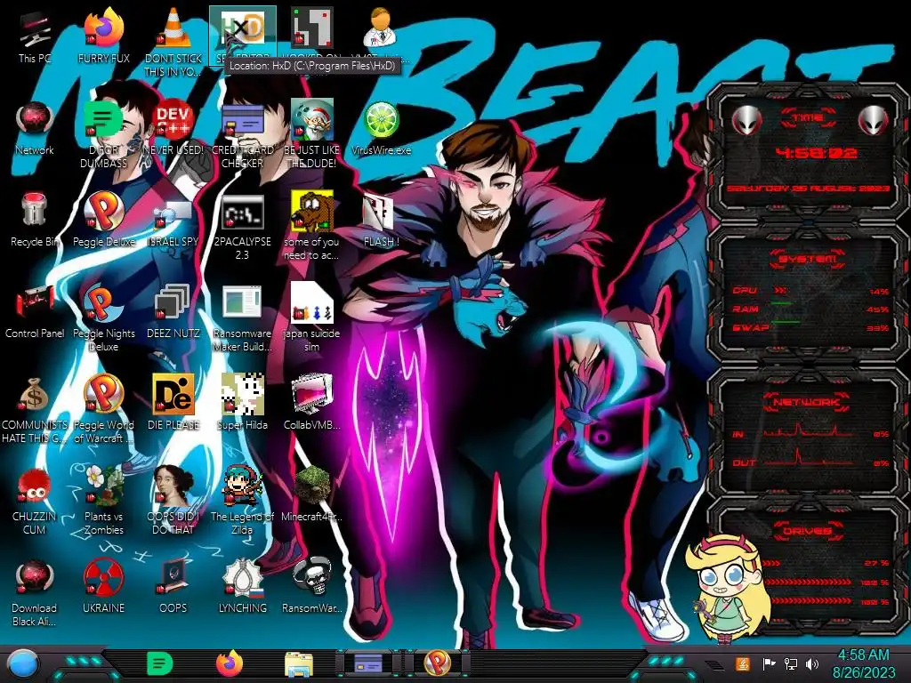Viewport: 911px width, 683px height.
Task: Open the doctor figure desktop icon
Action: point(380,28)
